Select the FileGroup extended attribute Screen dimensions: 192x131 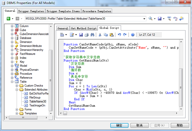click(x=35, y=97)
